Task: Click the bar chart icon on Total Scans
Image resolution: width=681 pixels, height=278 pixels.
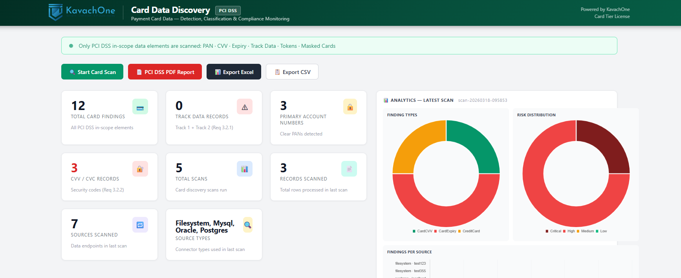Action: tap(245, 169)
